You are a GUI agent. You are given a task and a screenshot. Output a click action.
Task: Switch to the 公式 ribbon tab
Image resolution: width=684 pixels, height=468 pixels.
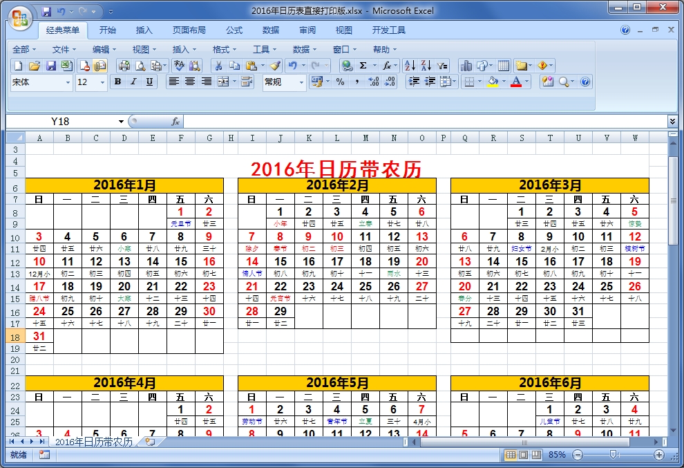click(x=234, y=30)
